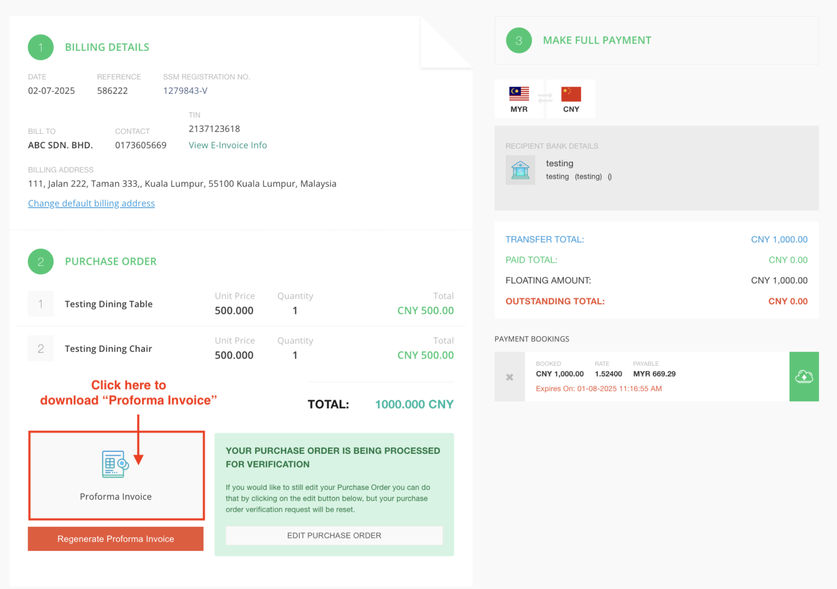The width and height of the screenshot is (837, 589).
Task: Open the Change default billing address link
Action: (x=91, y=203)
